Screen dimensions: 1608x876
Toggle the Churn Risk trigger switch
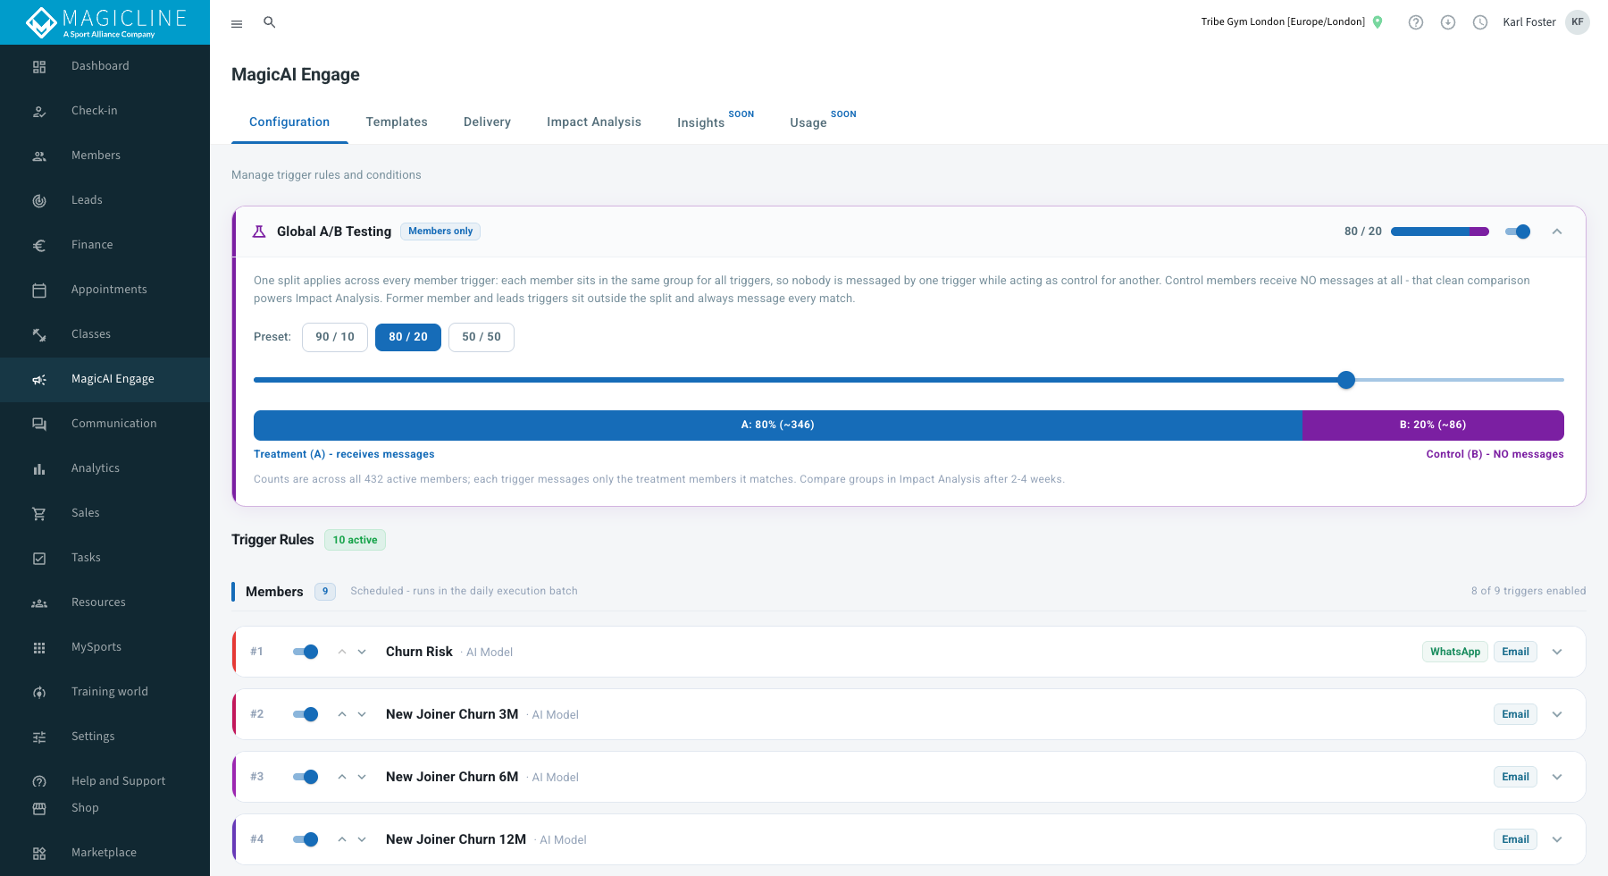pos(306,652)
